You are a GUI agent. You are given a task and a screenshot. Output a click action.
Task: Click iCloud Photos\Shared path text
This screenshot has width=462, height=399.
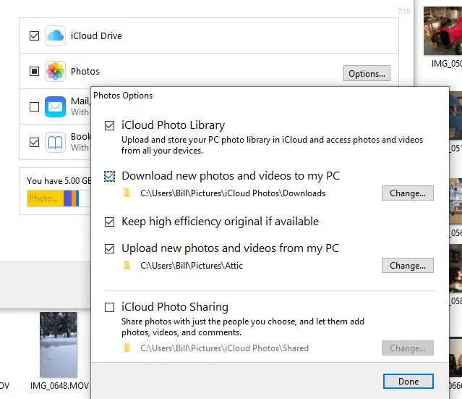tap(224, 348)
